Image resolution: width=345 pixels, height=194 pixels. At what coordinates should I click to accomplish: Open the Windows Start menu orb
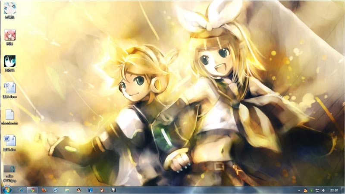coord(7,190)
